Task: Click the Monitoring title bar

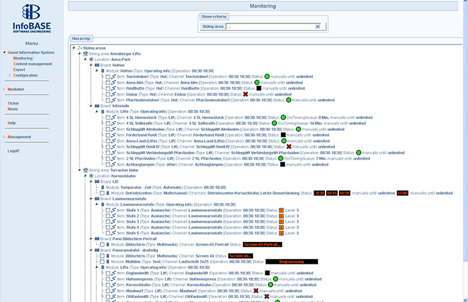Action: click(263, 6)
